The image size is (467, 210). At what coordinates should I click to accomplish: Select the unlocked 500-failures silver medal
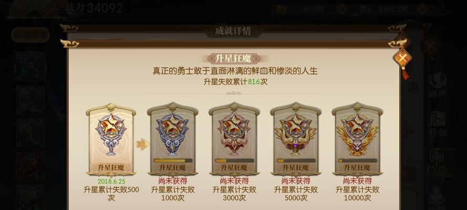click(x=111, y=140)
